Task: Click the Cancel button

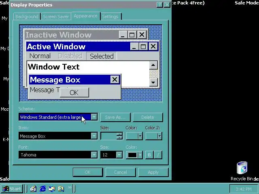Action: (x=121, y=172)
